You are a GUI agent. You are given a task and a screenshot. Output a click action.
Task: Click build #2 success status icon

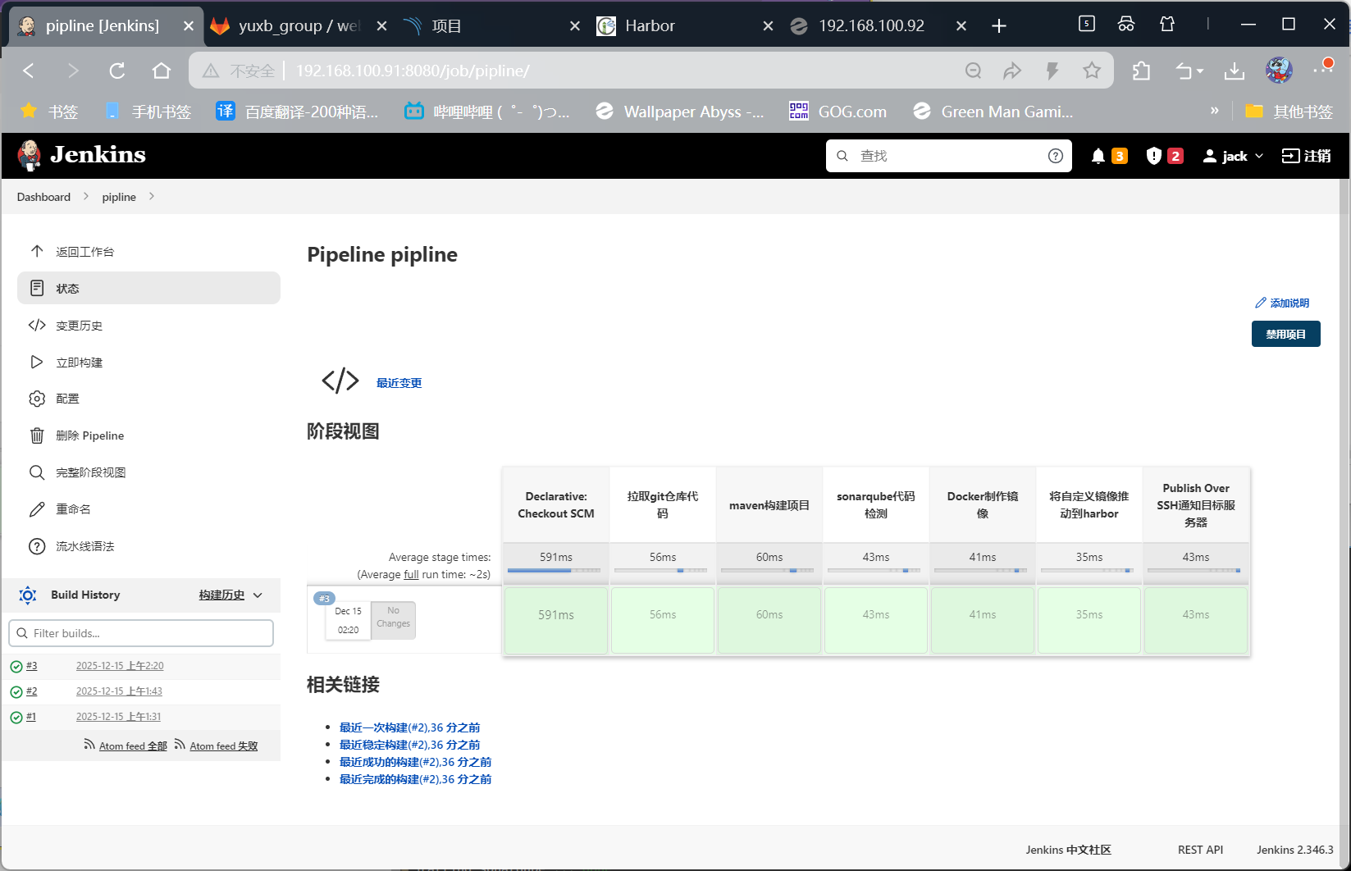[16, 692]
